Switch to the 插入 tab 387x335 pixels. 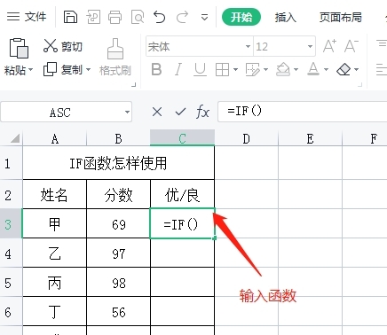tap(285, 18)
